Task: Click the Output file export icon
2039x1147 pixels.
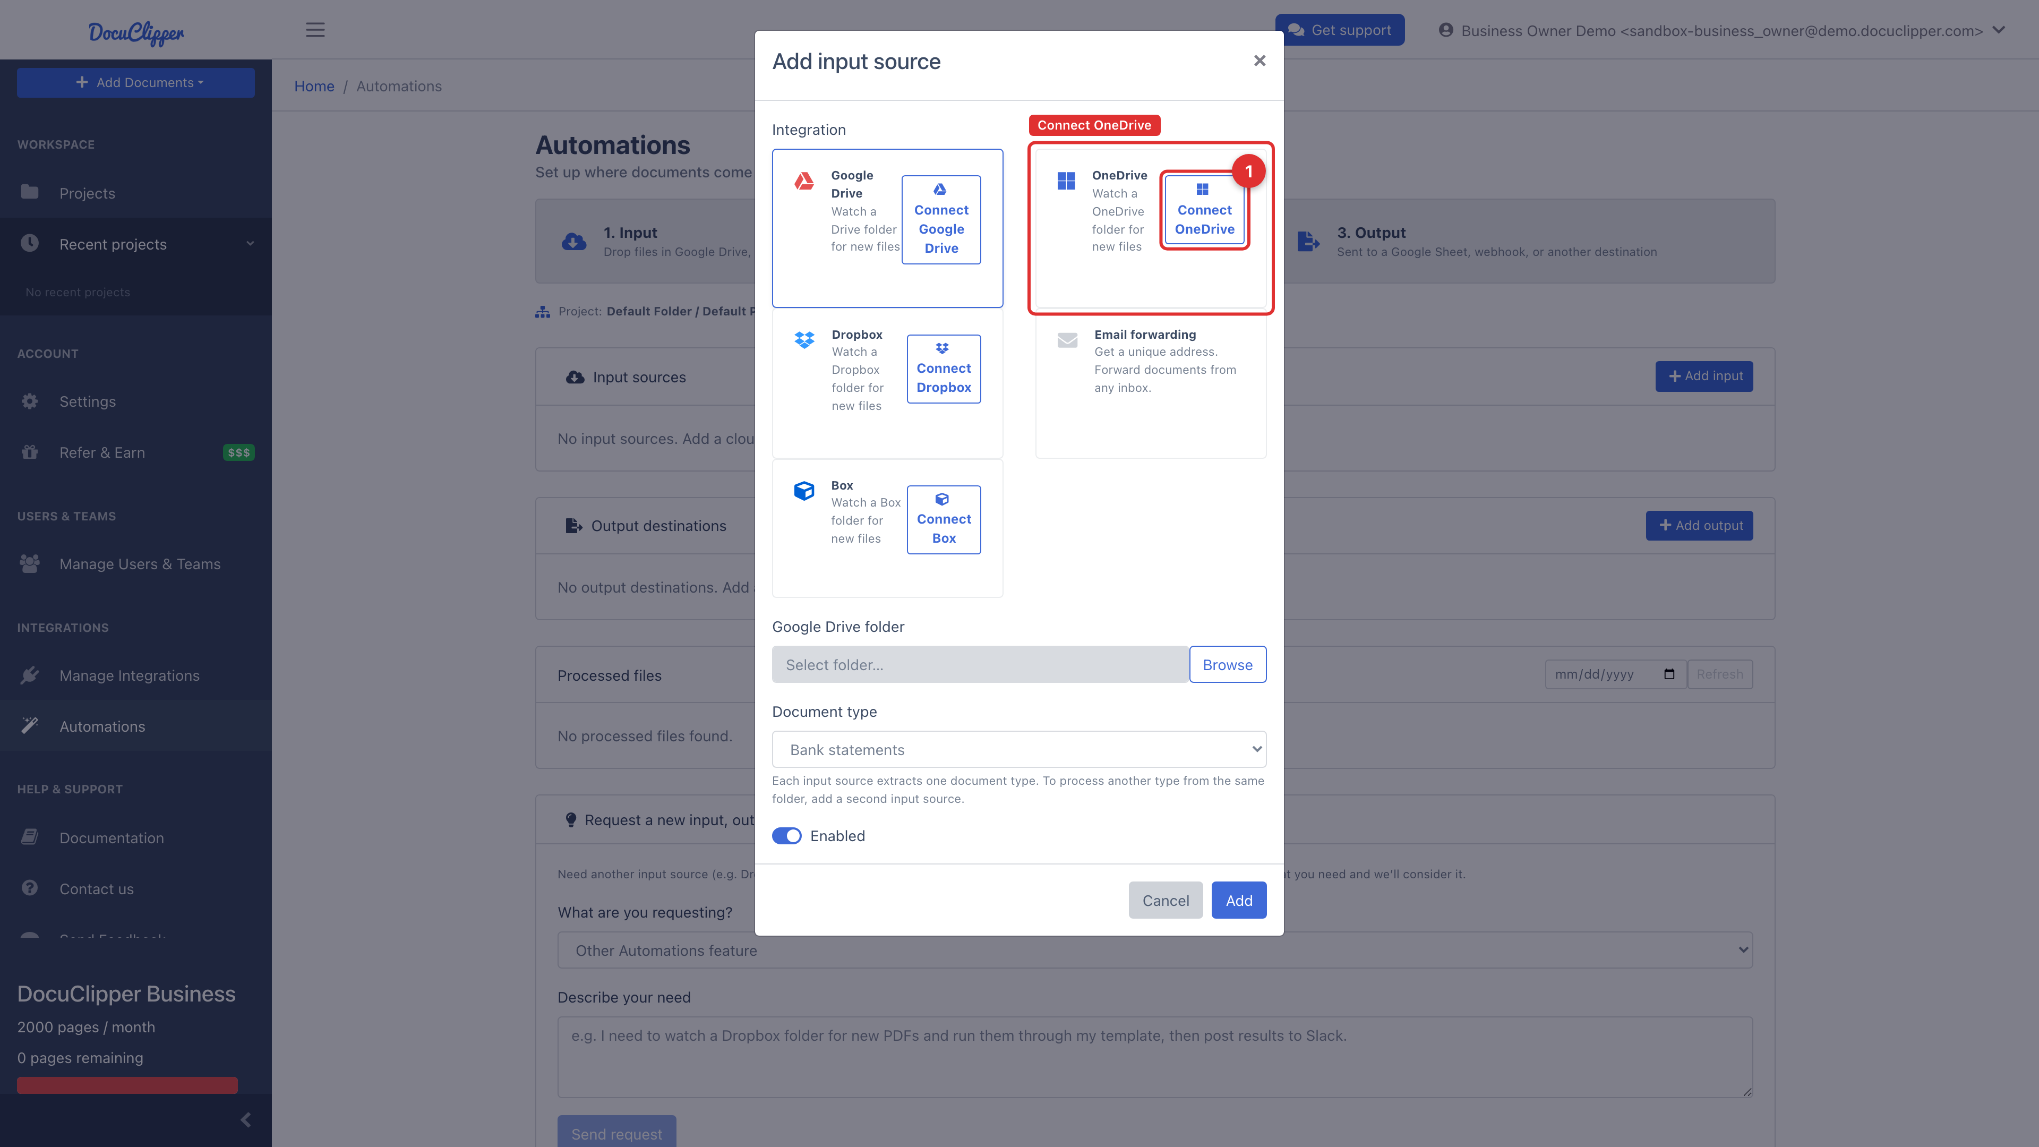Action: (1308, 242)
